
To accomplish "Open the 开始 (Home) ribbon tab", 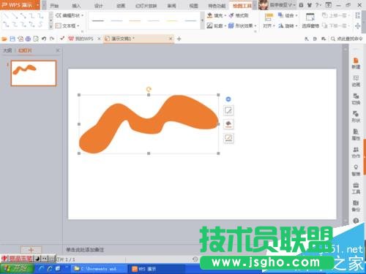I will tap(54, 6).
